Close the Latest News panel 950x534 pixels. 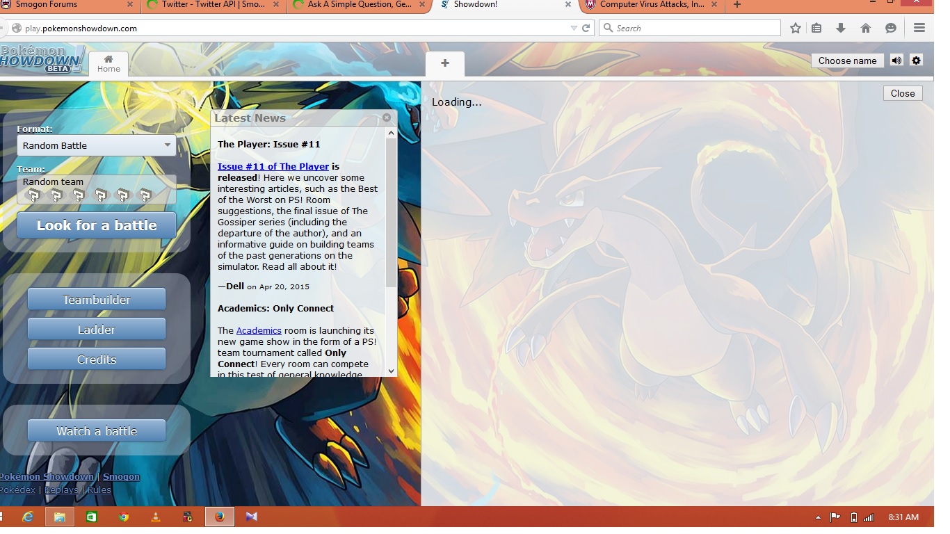[387, 118]
